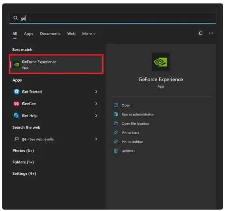225x211 pixels.
Task: Click the Open file location folder icon
Action: pos(116,123)
